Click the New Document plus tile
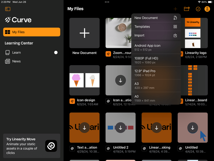214x161 pixels. point(84,33)
